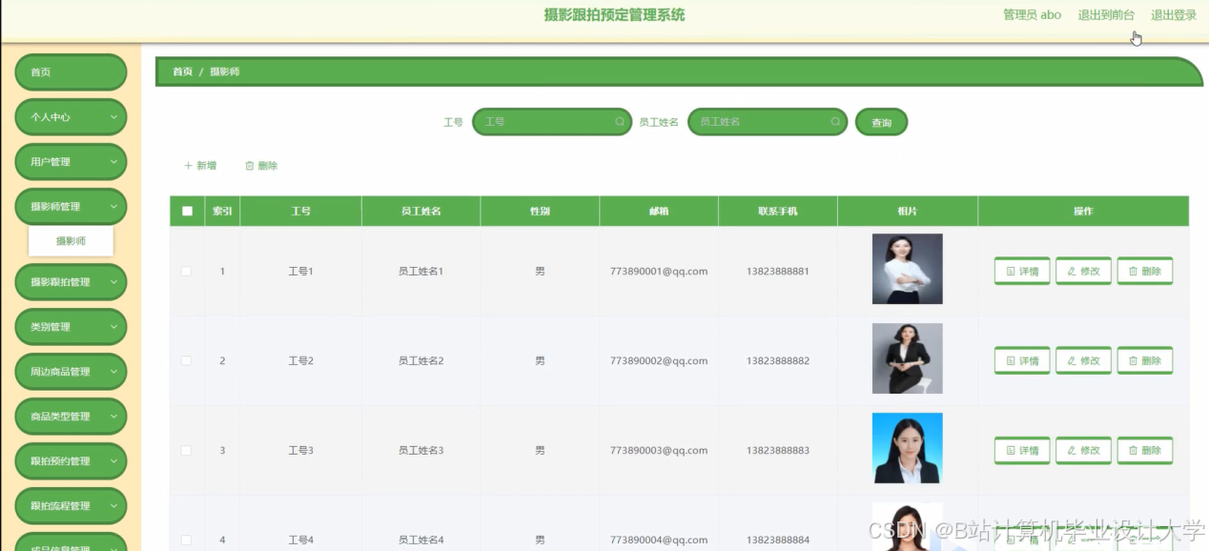The width and height of the screenshot is (1209, 551).
Task: Select the 摄影师 submenu item
Action: [72, 241]
